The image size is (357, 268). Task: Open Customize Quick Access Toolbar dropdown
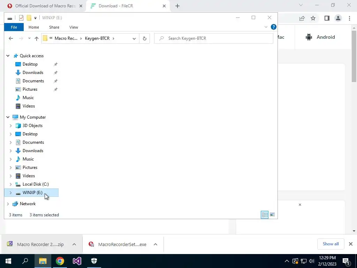click(35, 18)
